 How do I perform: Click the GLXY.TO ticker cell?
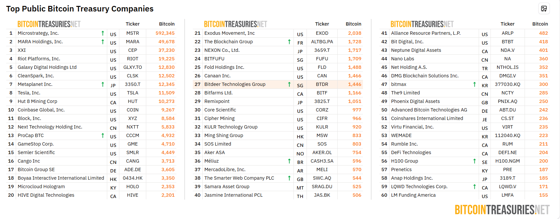tap(133, 67)
